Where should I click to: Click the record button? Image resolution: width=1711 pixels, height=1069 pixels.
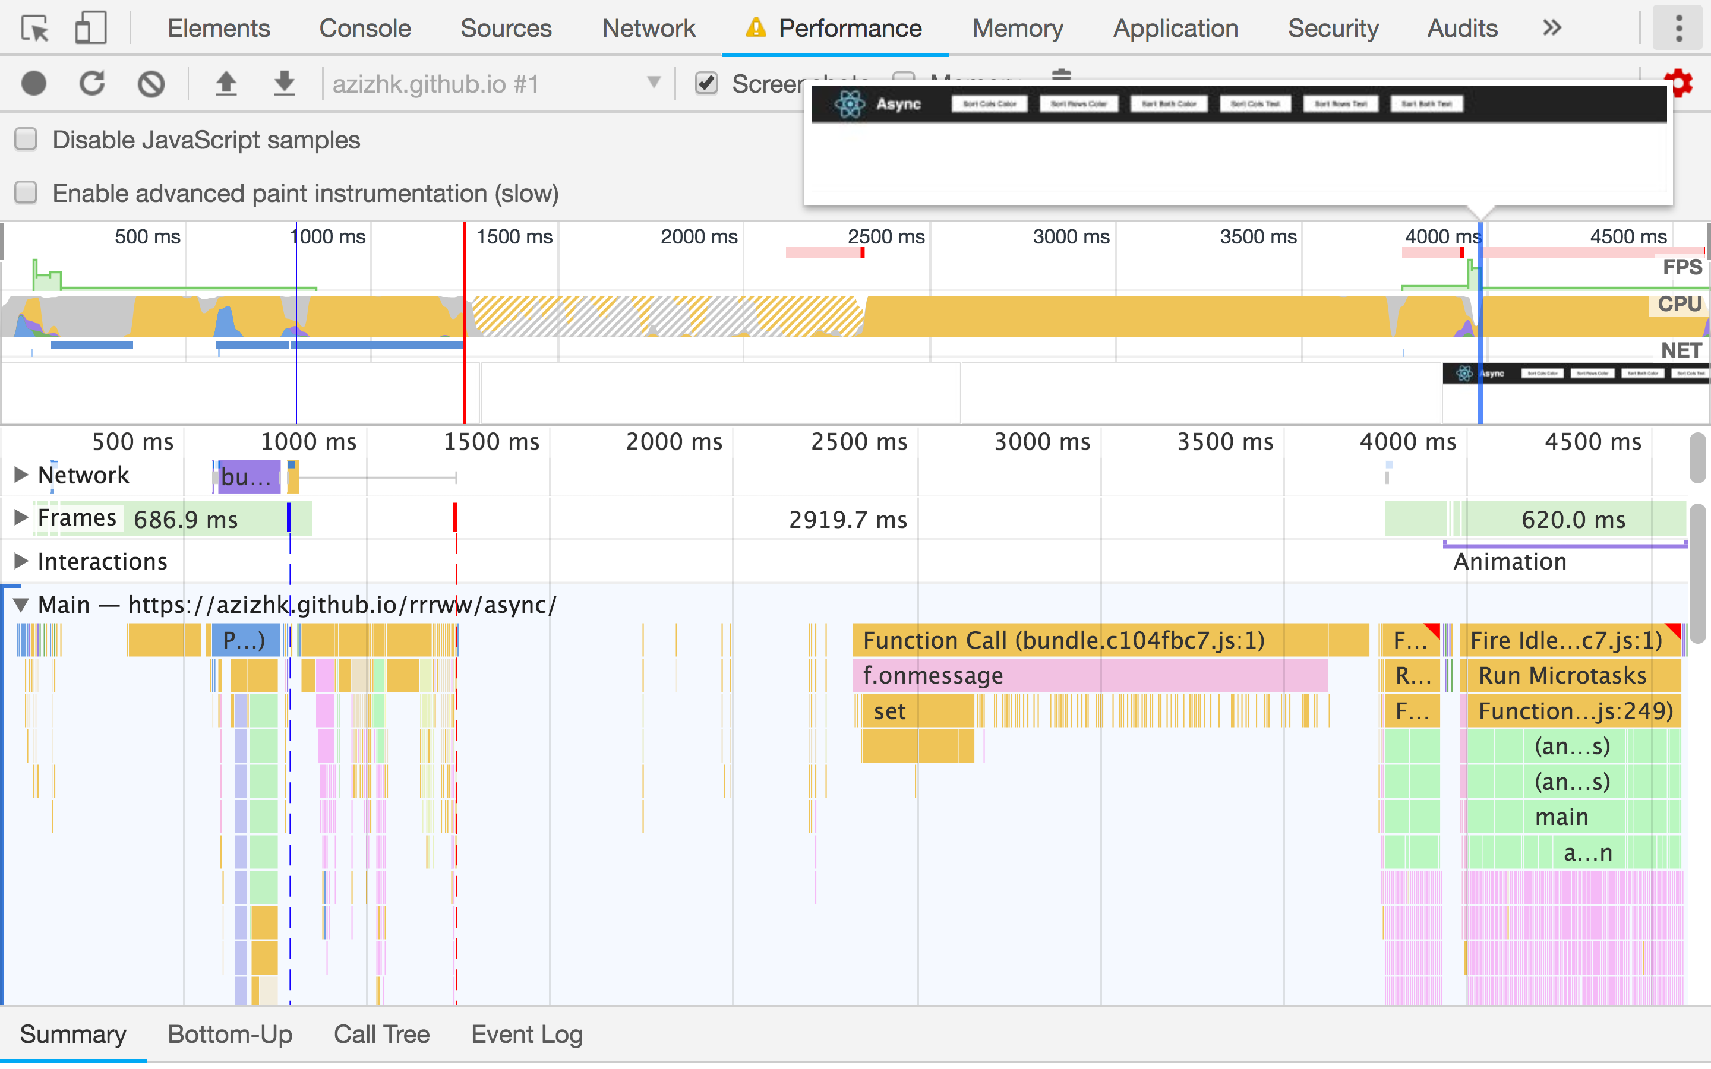[33, 83]
